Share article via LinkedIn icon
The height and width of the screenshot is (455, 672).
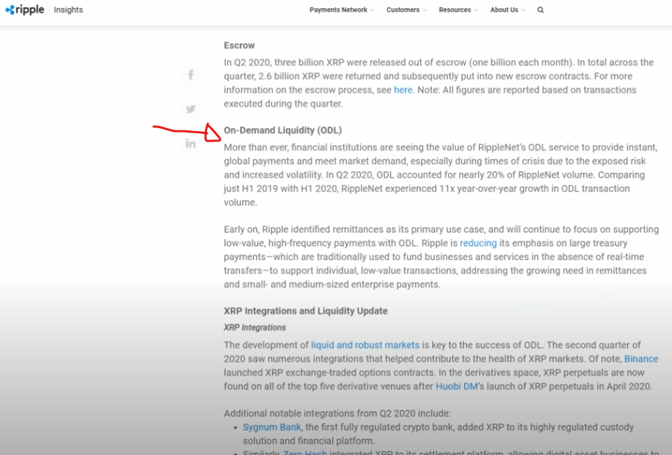tap(191, 144)
